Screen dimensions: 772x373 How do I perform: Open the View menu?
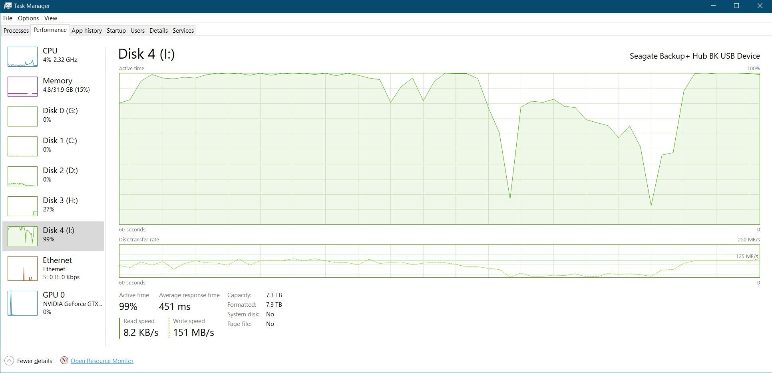pos(51,18)
